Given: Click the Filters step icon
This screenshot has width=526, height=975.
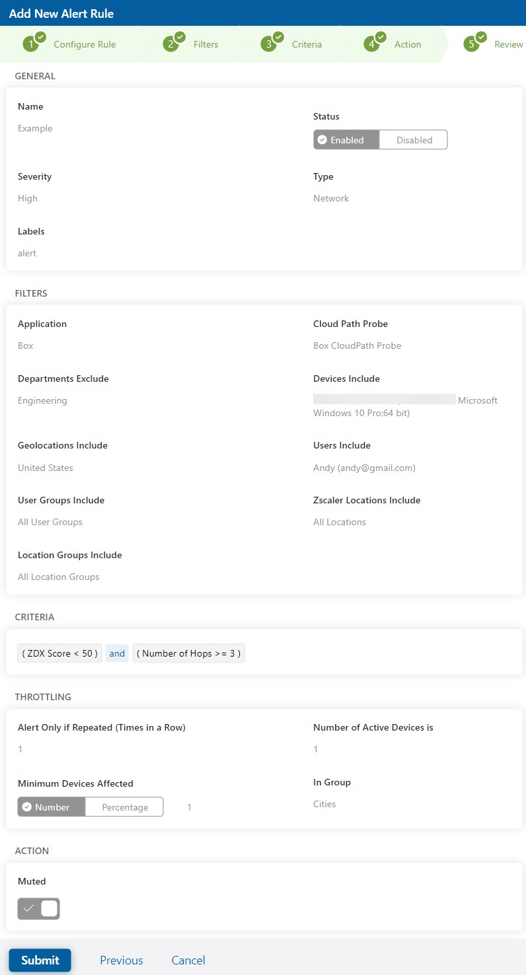Looking at the screenshot, I should 172,42.
